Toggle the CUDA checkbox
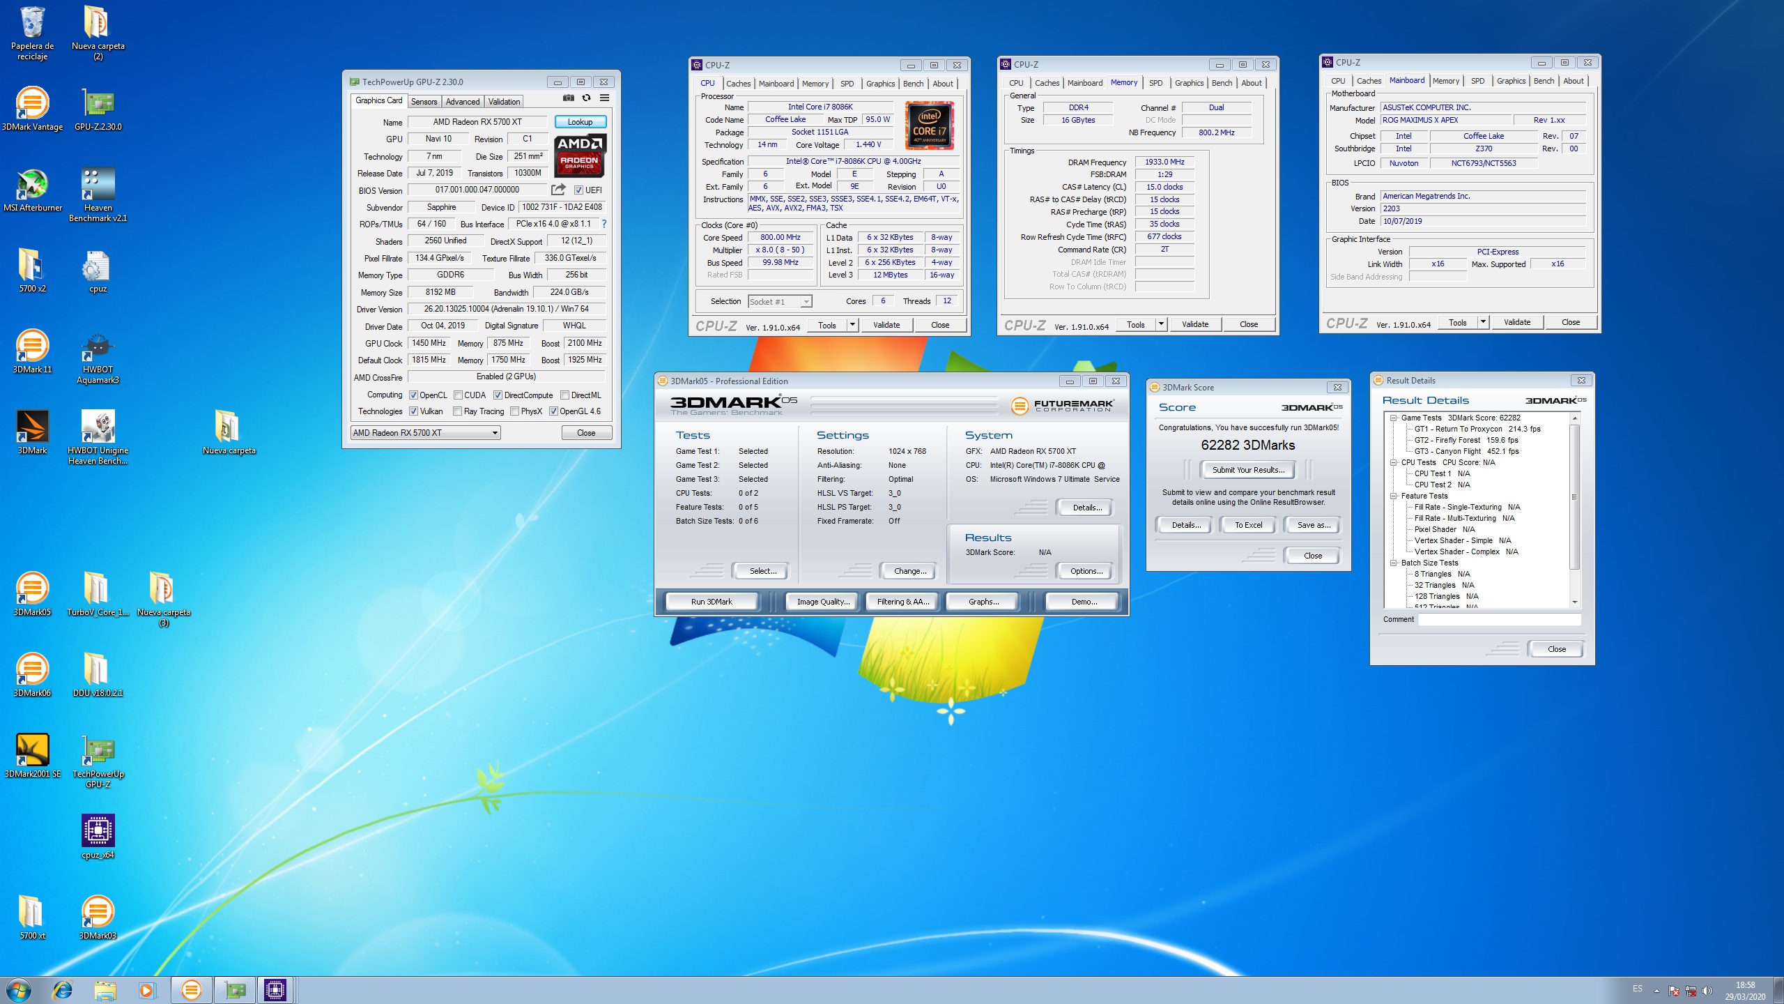 458,395
